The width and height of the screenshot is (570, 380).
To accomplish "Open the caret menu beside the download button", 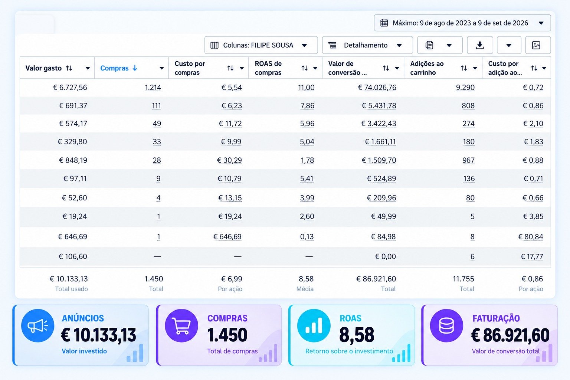I will click(509, 45).
